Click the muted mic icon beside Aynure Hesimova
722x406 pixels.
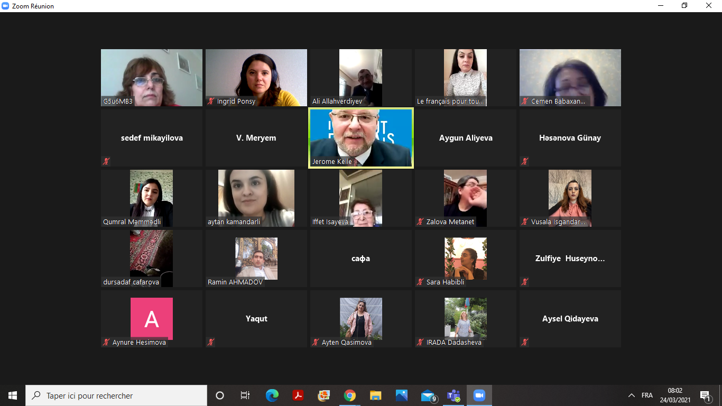click(x=106, y=342)
